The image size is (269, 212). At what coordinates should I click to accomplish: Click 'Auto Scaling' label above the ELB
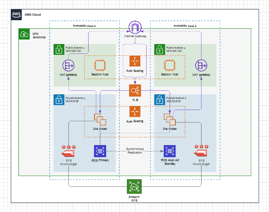[x=134, y=71]
